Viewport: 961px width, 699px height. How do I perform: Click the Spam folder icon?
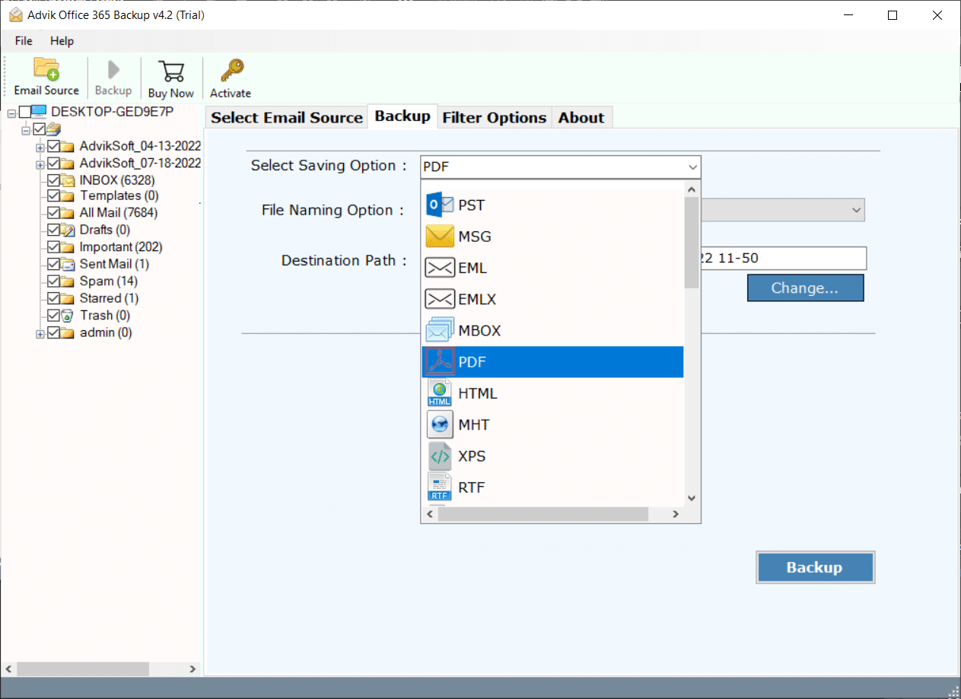pos(68,281)
